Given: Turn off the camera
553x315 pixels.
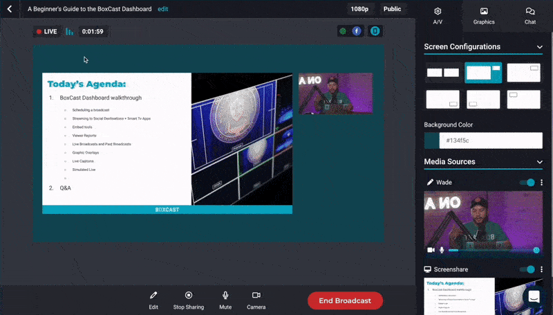Looking at the screenshot, I should coord(256,300).
